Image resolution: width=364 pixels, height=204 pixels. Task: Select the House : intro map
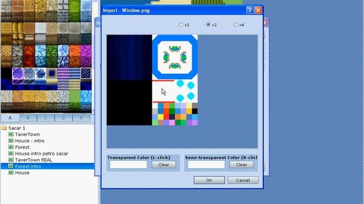click(30, 141)
